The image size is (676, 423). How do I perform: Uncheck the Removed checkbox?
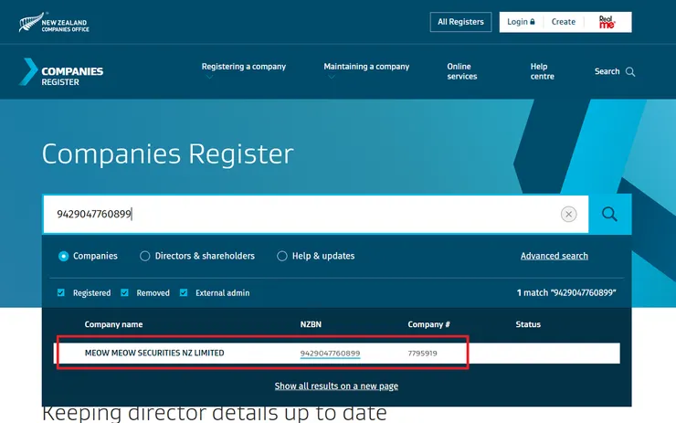tap(124, 292)
